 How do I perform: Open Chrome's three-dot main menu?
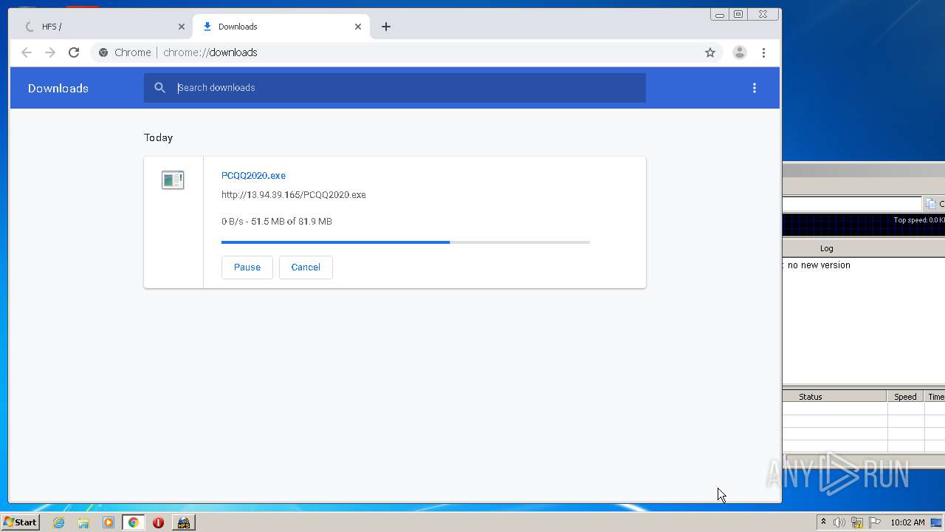tap(764, 52)
